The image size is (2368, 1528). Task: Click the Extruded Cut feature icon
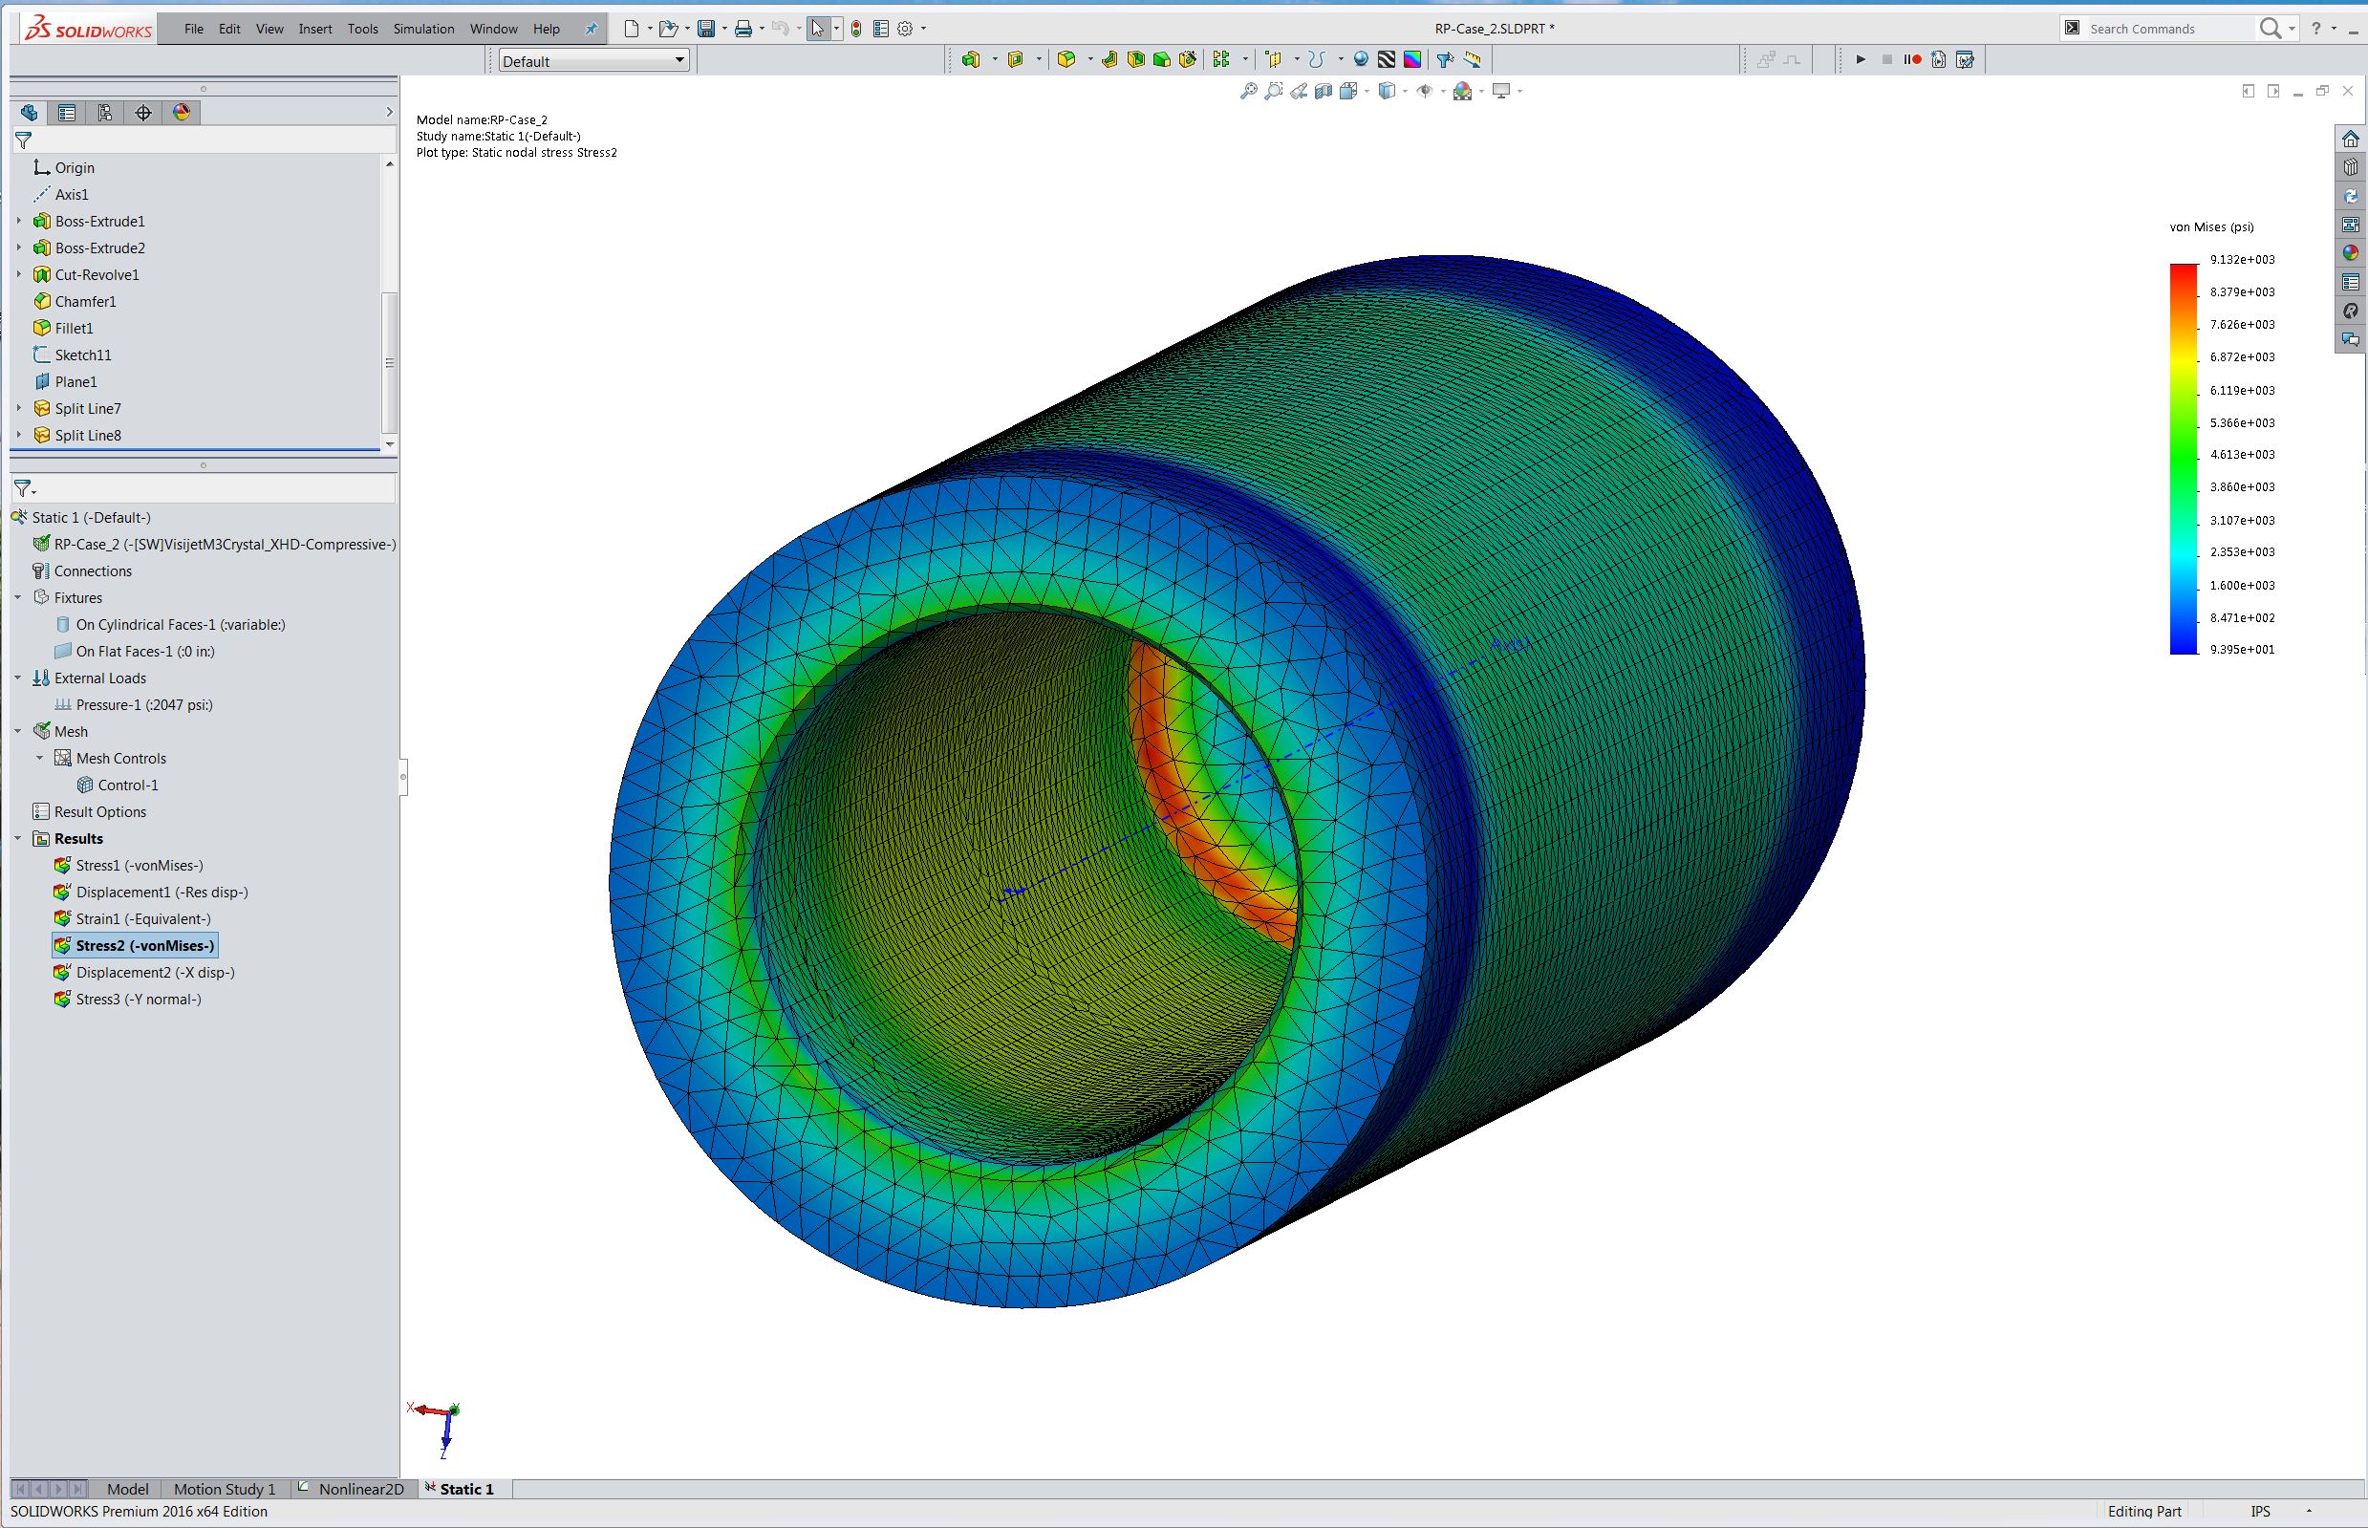[x=1015, y=59]
